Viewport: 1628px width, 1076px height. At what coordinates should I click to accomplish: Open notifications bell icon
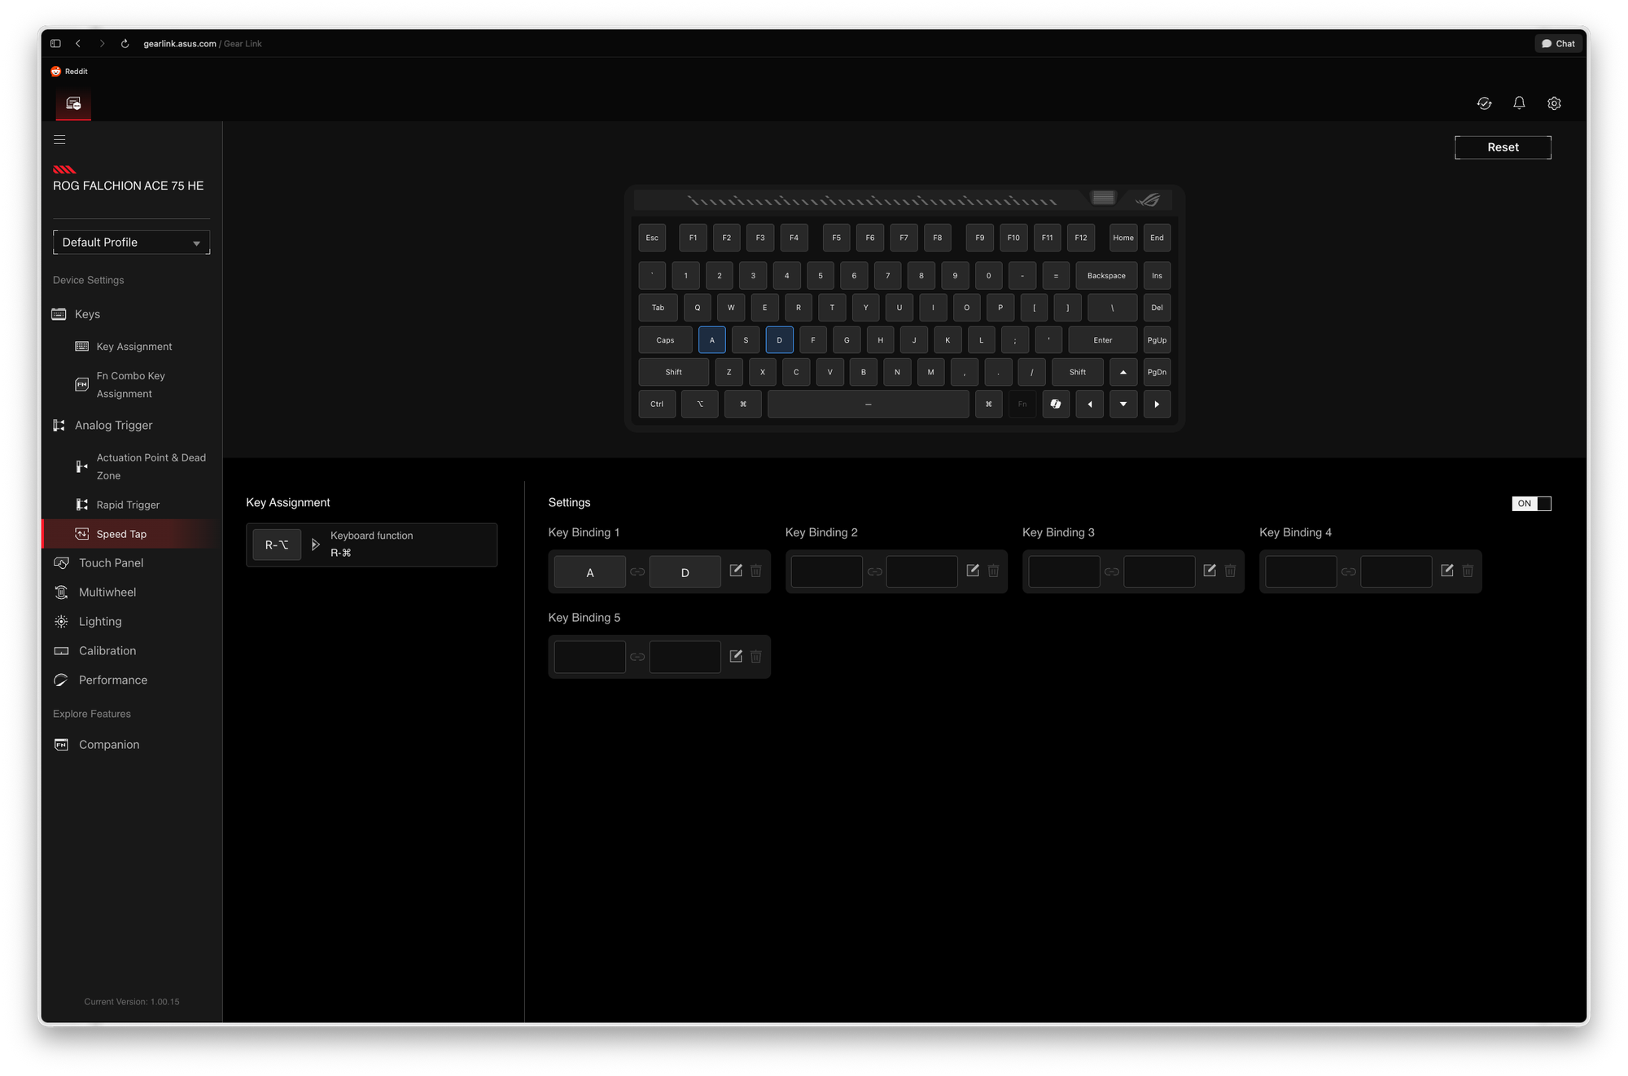[x=1520, y=103]
